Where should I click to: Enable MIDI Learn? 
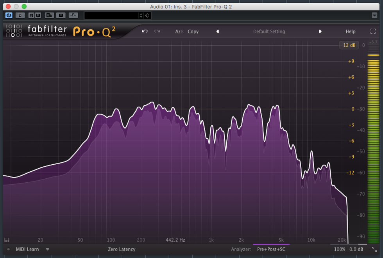[x=27, y=249]
